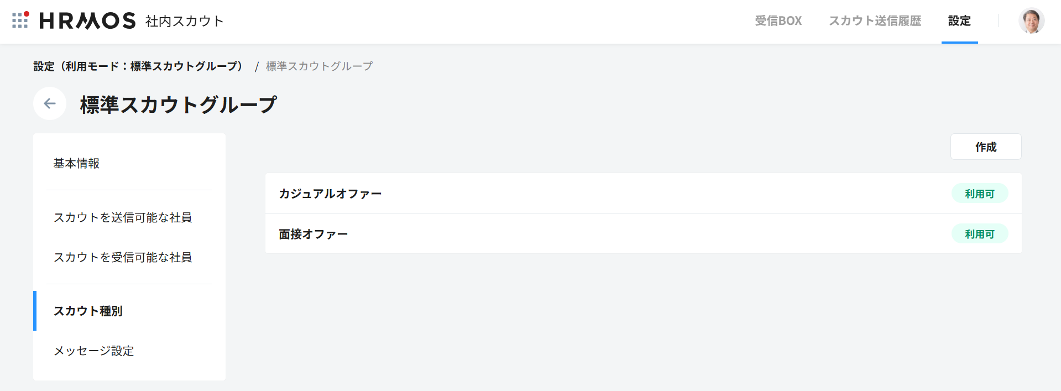Open スカウト種別 sidebar item
Image resolution: width=1061 pixels, height=391 pixels.
(88, 311)
